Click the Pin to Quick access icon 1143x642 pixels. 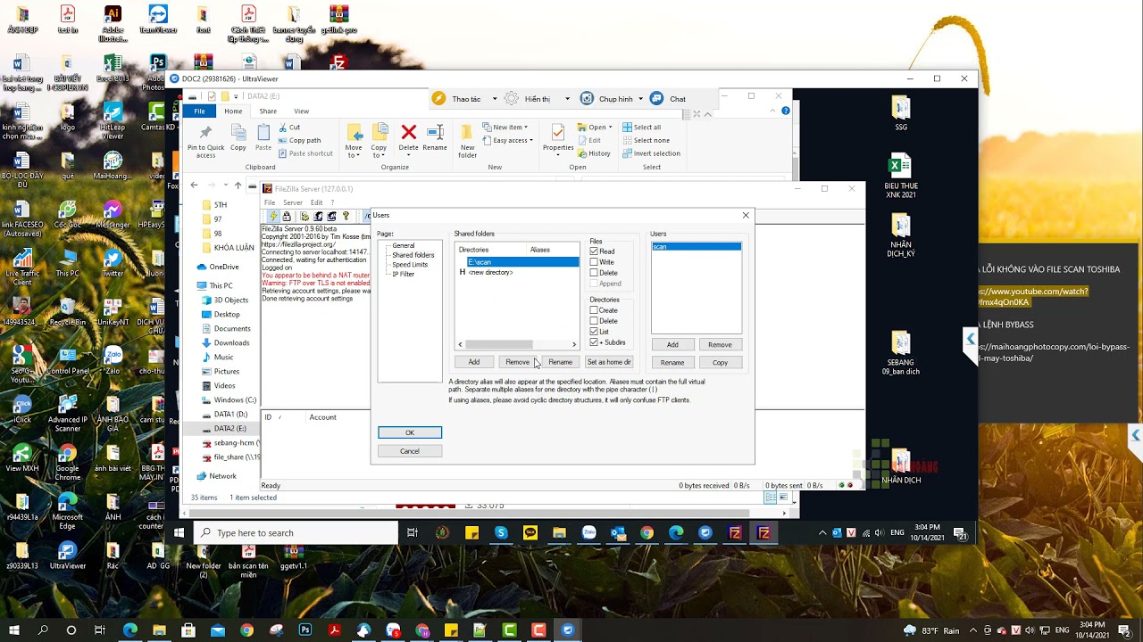(205, 133)
